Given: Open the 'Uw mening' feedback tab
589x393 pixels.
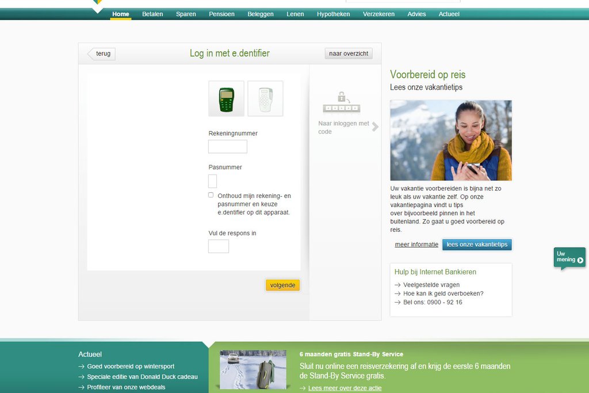Looking at the screenshot, I should pos(569,257).
